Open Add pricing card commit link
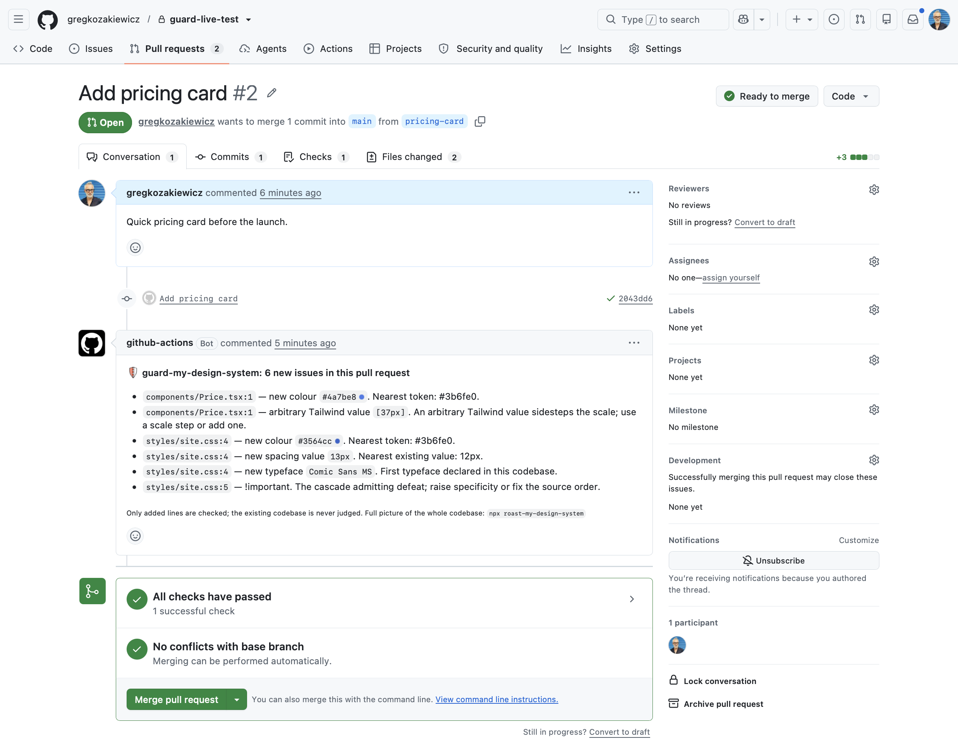This screenshot has height=739, width=958. pos(198,298)
